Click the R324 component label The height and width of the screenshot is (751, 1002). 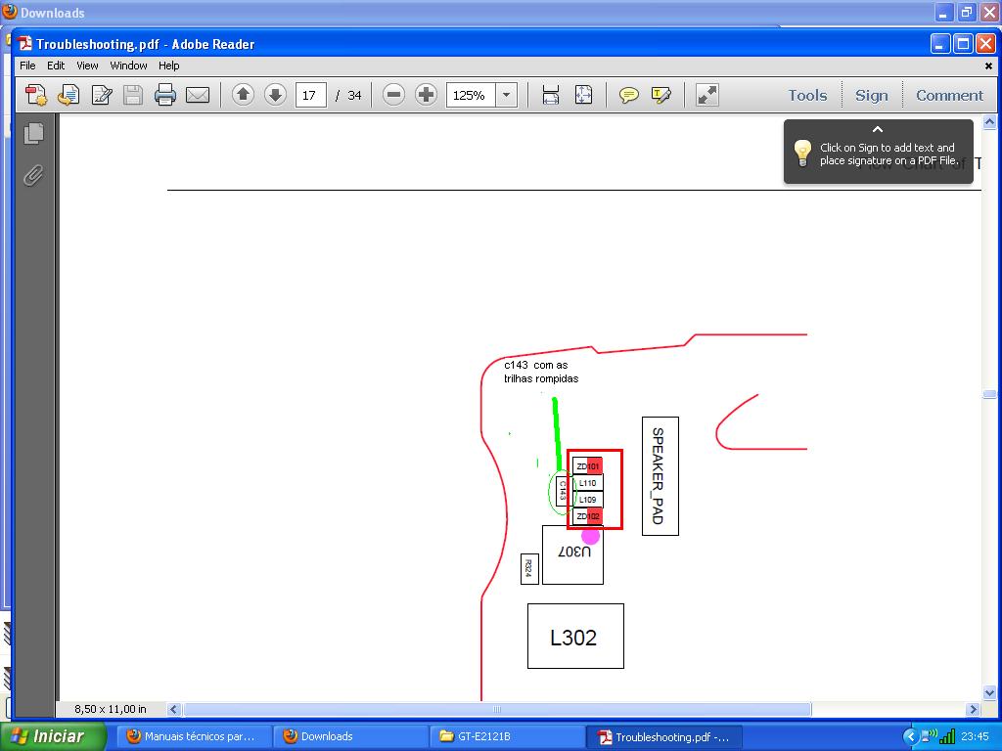(x=529, y=568)
